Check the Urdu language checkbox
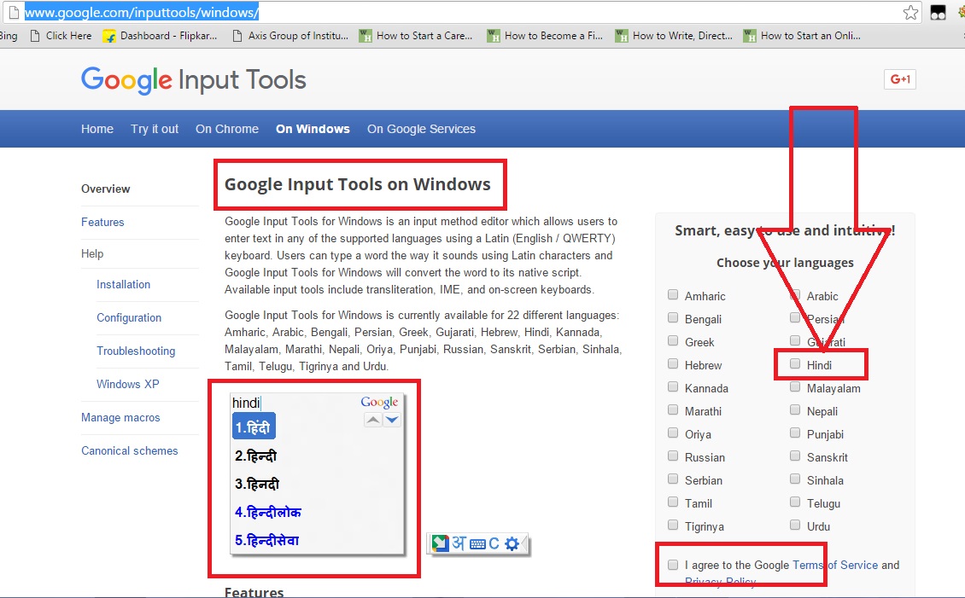Screen dimensions: 965x598 [x=795, y=525]
